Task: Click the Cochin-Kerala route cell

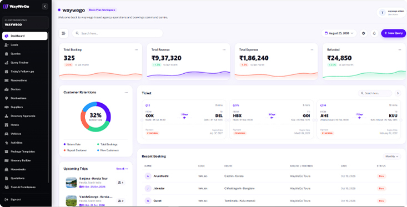Action: click(234, 176)
